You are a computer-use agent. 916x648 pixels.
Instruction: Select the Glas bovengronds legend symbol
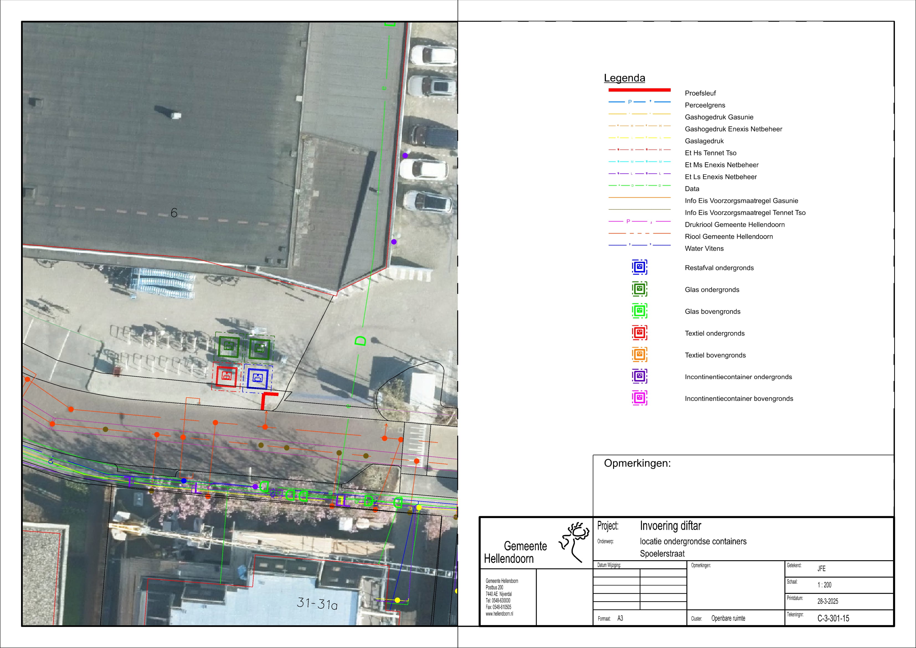coord(639,311)
